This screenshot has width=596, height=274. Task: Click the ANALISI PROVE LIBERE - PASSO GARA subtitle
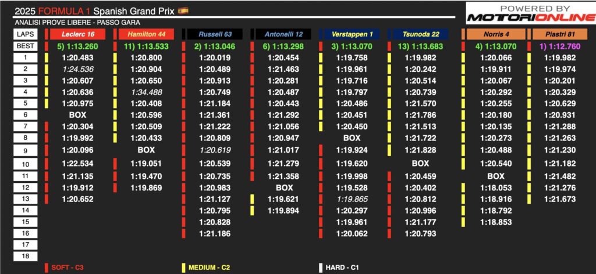(x=77, y=23)
